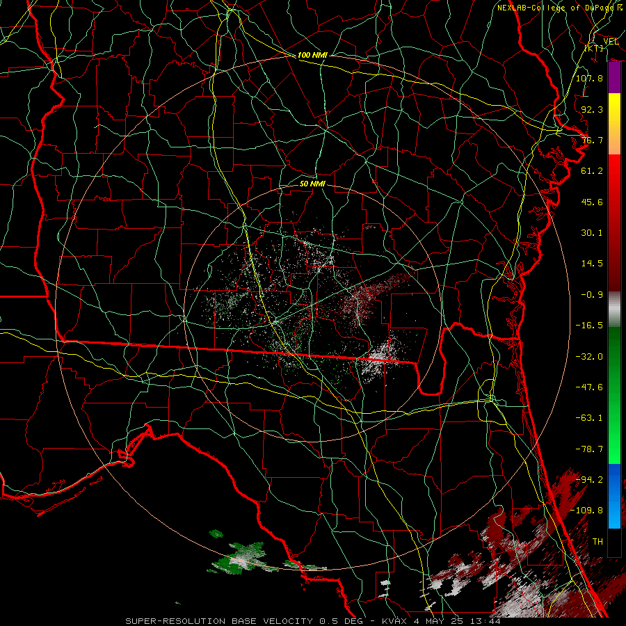
Task: Select the 107.8 velocity scale value
Action: pyautogui.click(x=589, y=78)
